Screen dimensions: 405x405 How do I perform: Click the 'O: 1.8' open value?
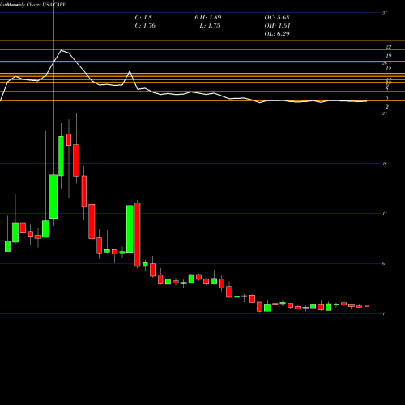143,18
